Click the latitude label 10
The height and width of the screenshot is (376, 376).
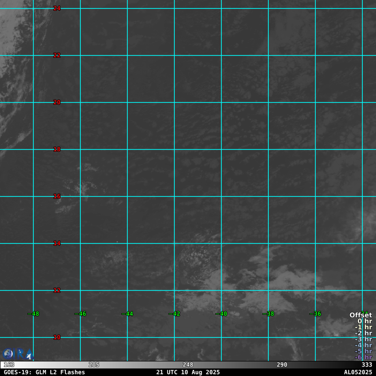[57, 337]
